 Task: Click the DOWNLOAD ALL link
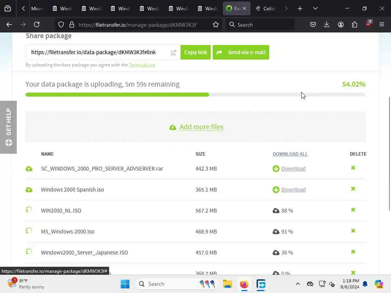click(290, 154)
